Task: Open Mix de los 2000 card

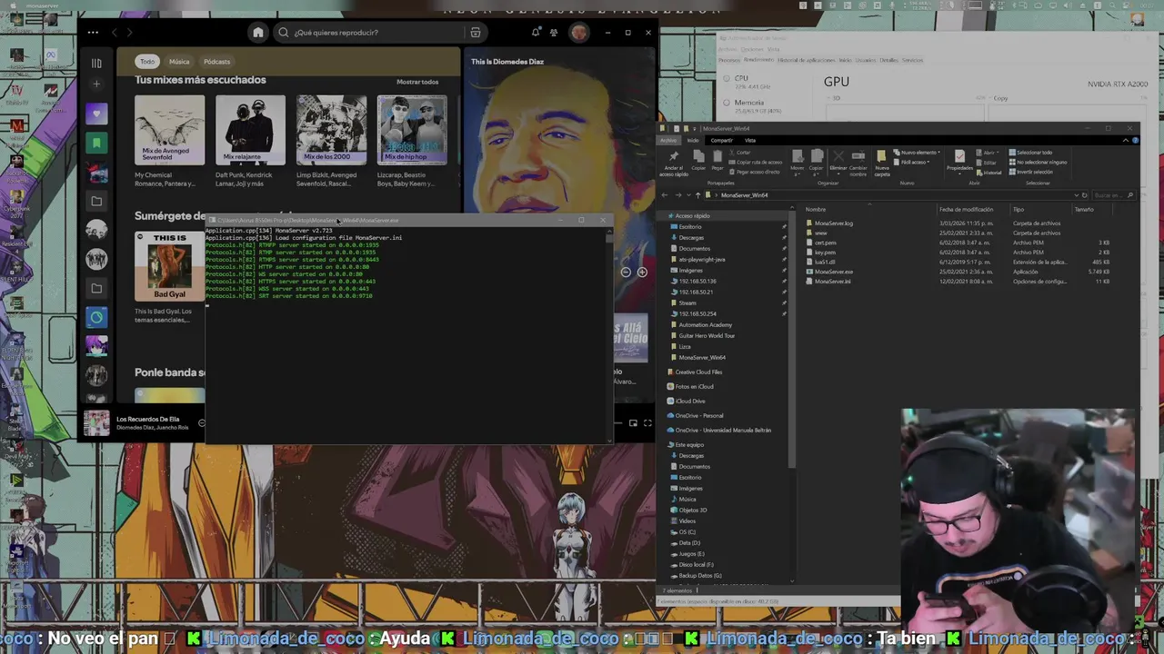Action: (x=331, y=142)
